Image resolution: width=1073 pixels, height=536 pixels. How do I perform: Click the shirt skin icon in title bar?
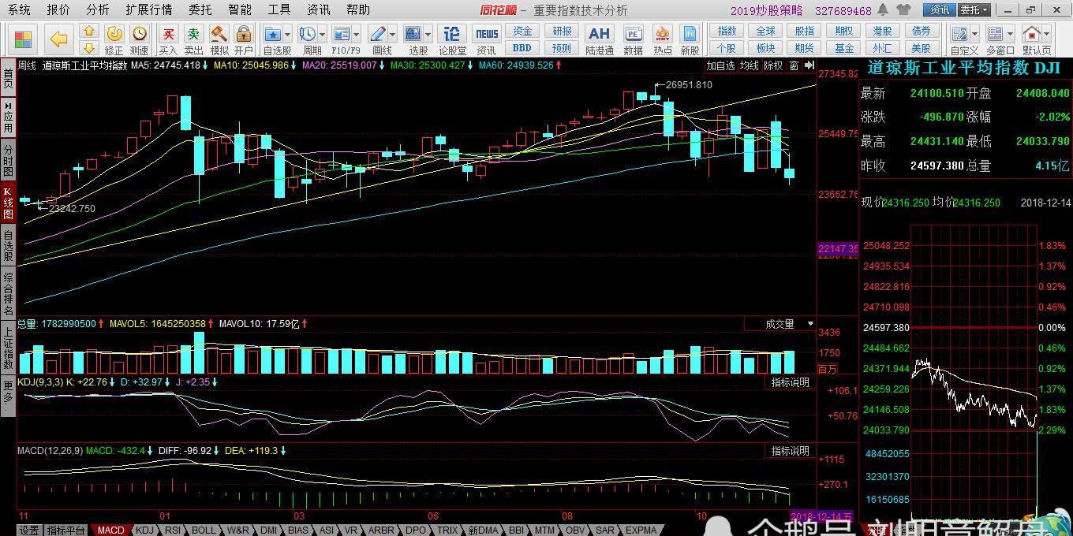[903, 9]
